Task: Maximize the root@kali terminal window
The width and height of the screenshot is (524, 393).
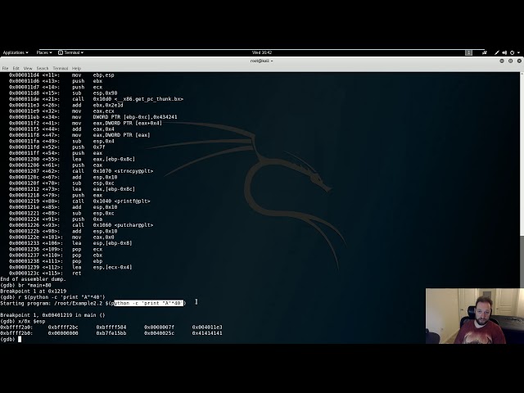Action: click(x=510, y=61)
